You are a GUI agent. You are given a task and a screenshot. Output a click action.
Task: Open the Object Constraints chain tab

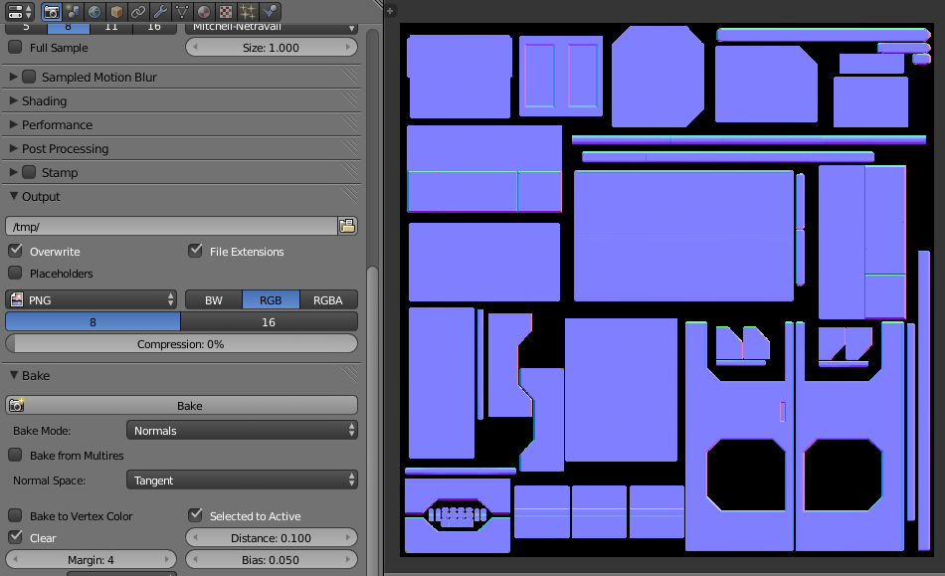(x=138, y=12)
